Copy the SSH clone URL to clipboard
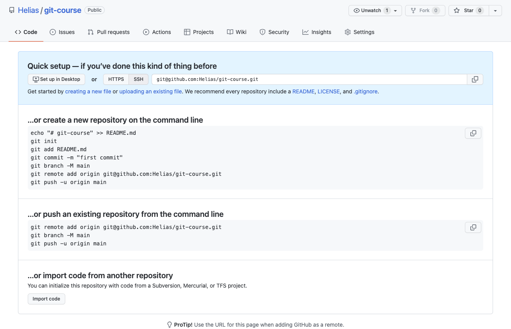 pos(475,79)
